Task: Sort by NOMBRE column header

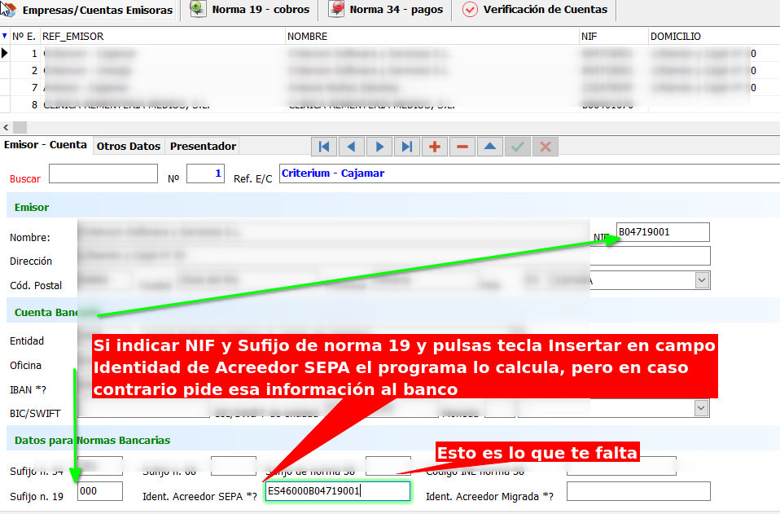Action: click(432, 37)
